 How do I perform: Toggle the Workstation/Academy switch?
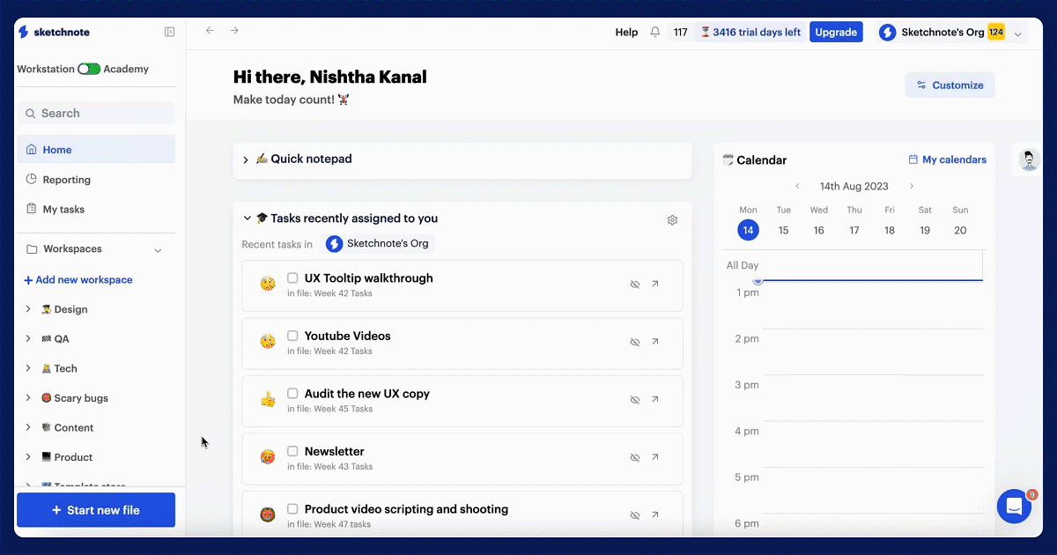click(x=89, y=69)
